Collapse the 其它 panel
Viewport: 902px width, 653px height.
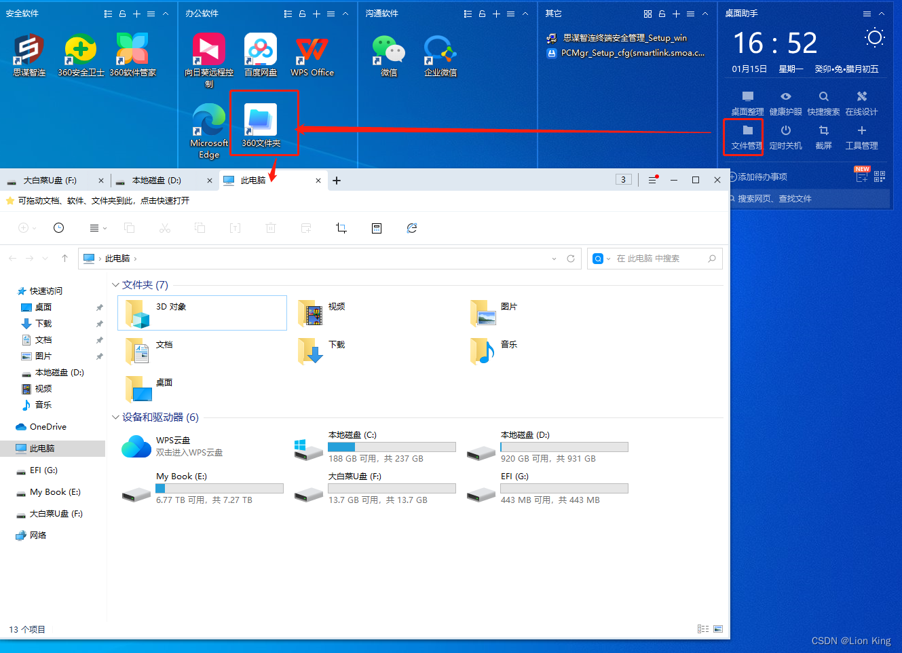pos(704,14)
